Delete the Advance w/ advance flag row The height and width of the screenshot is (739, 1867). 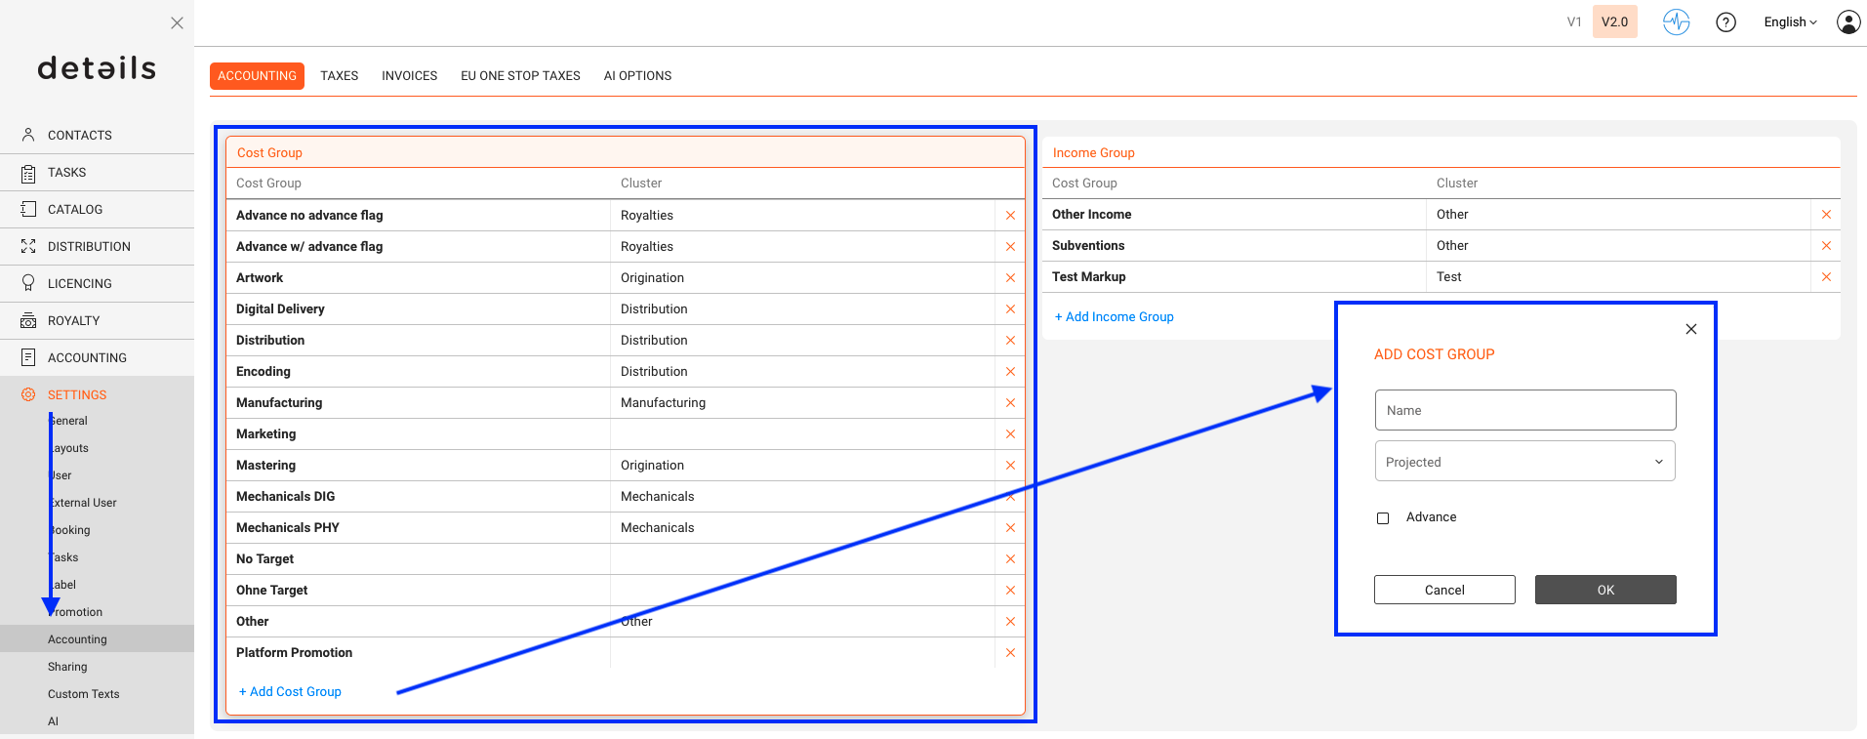click(1010, 247)
